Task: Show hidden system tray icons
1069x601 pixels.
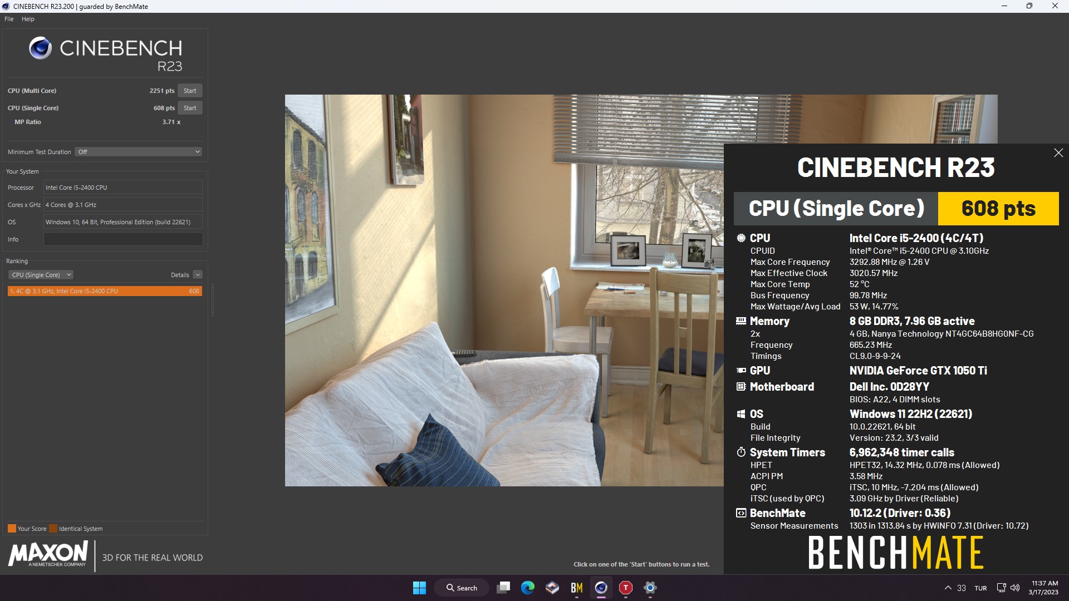Action: [x=948, y=588]
